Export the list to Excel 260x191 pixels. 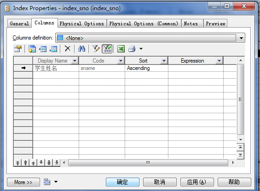121,49
